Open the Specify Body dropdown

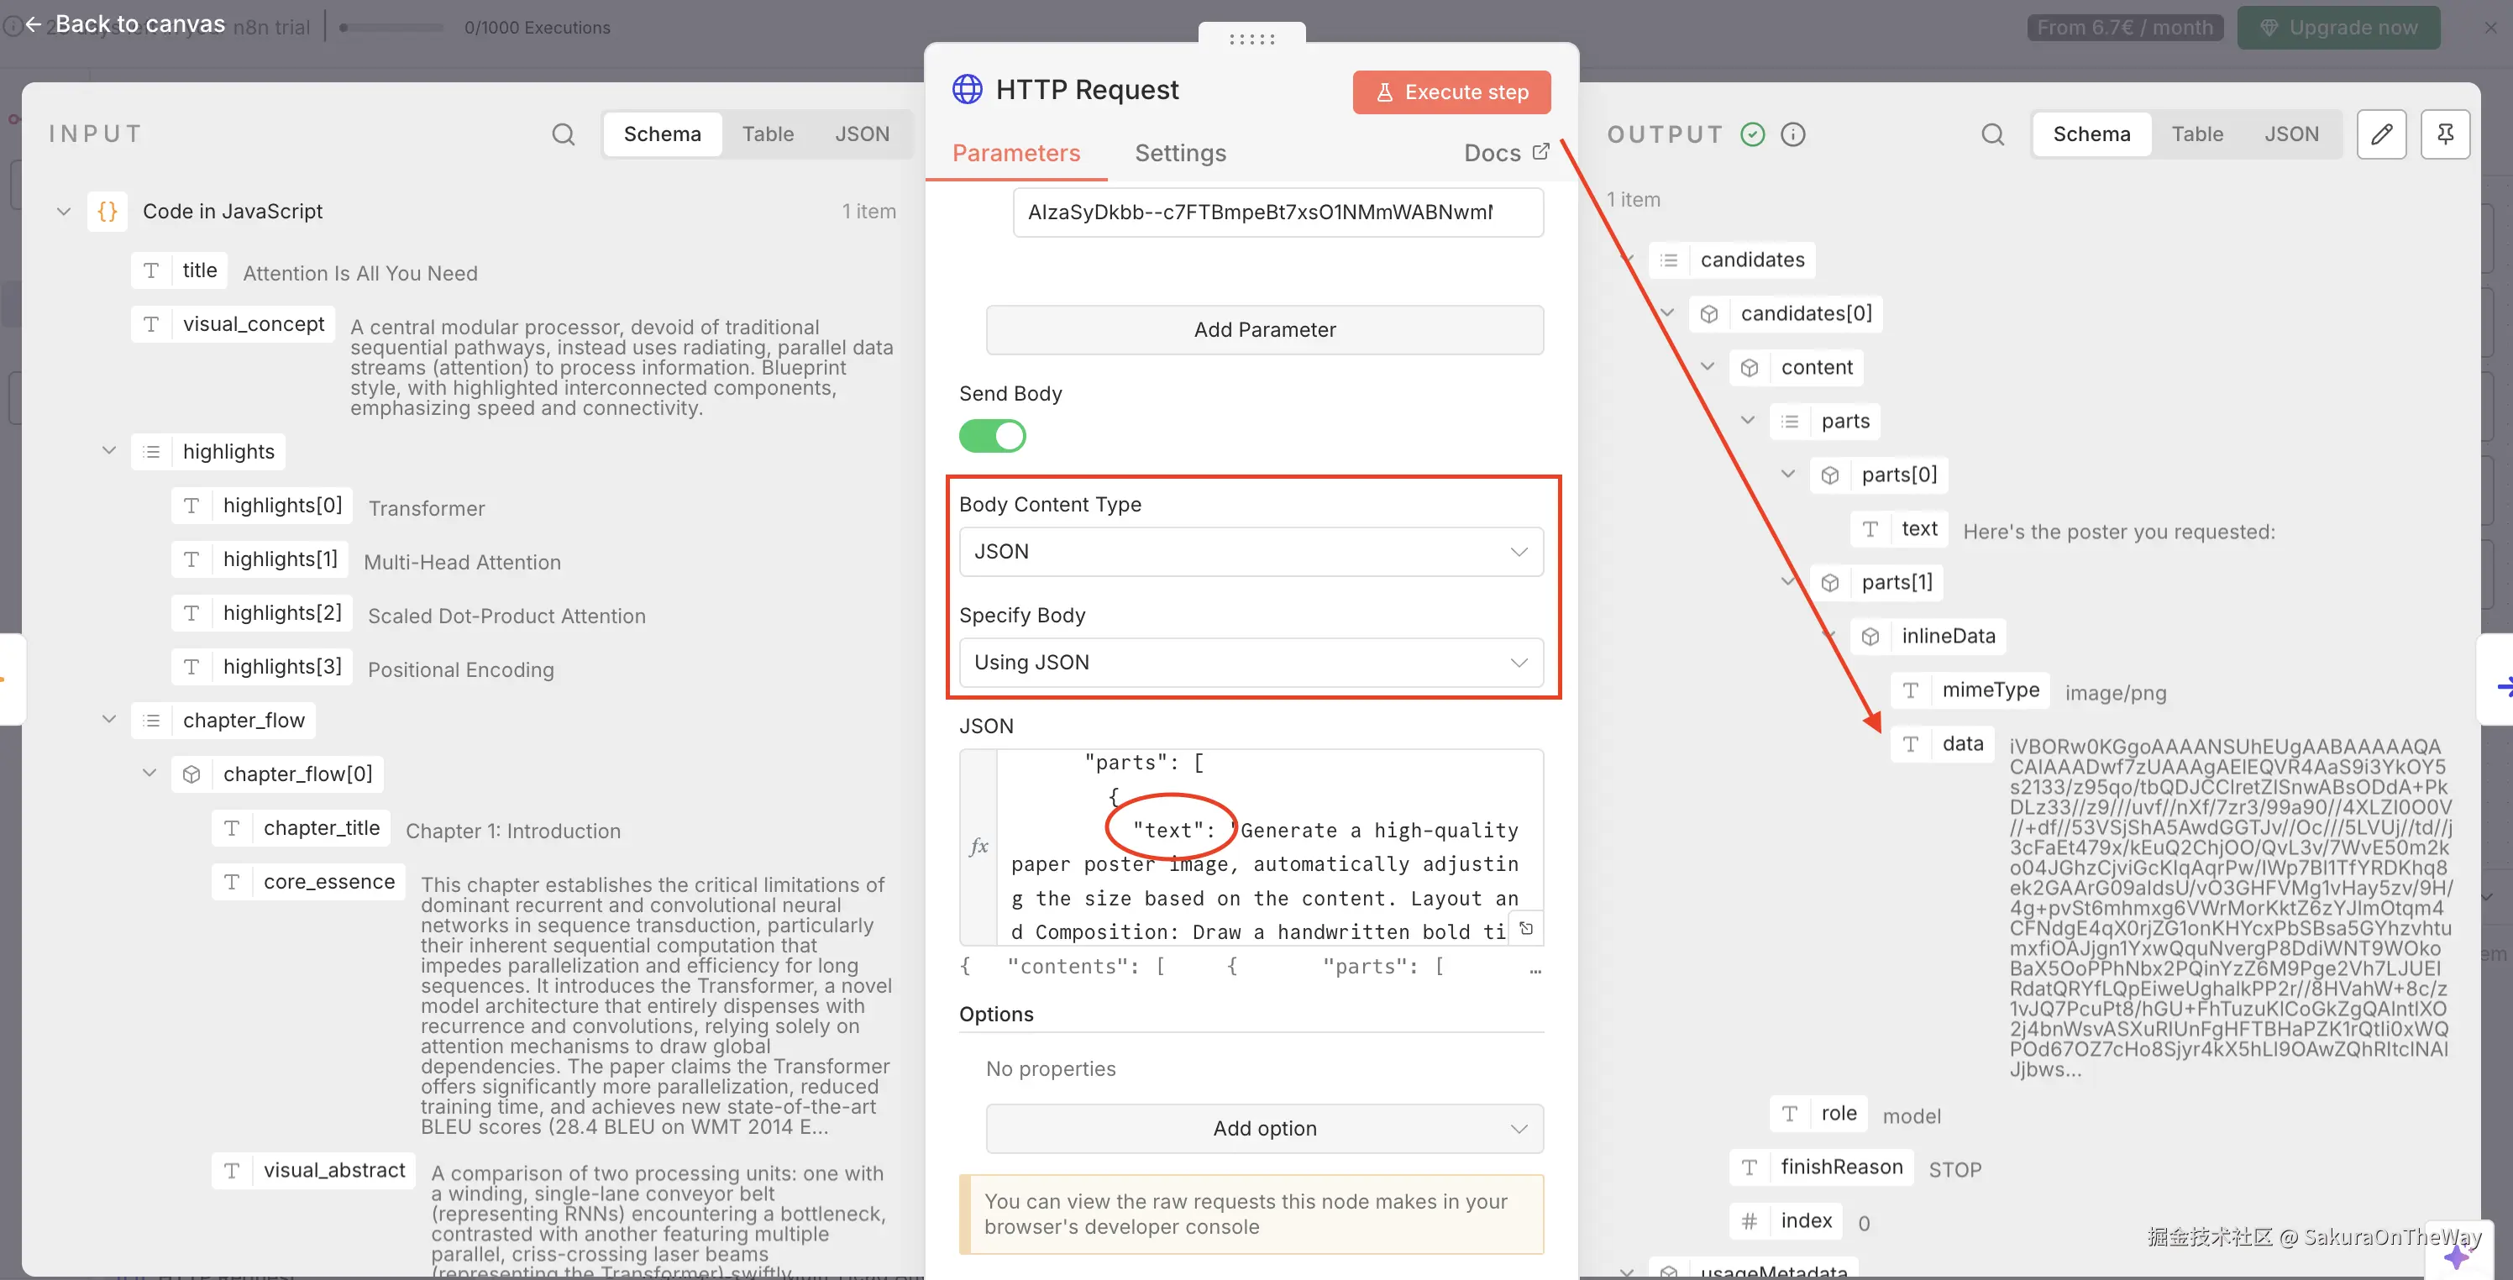[x=1251, y=663]
